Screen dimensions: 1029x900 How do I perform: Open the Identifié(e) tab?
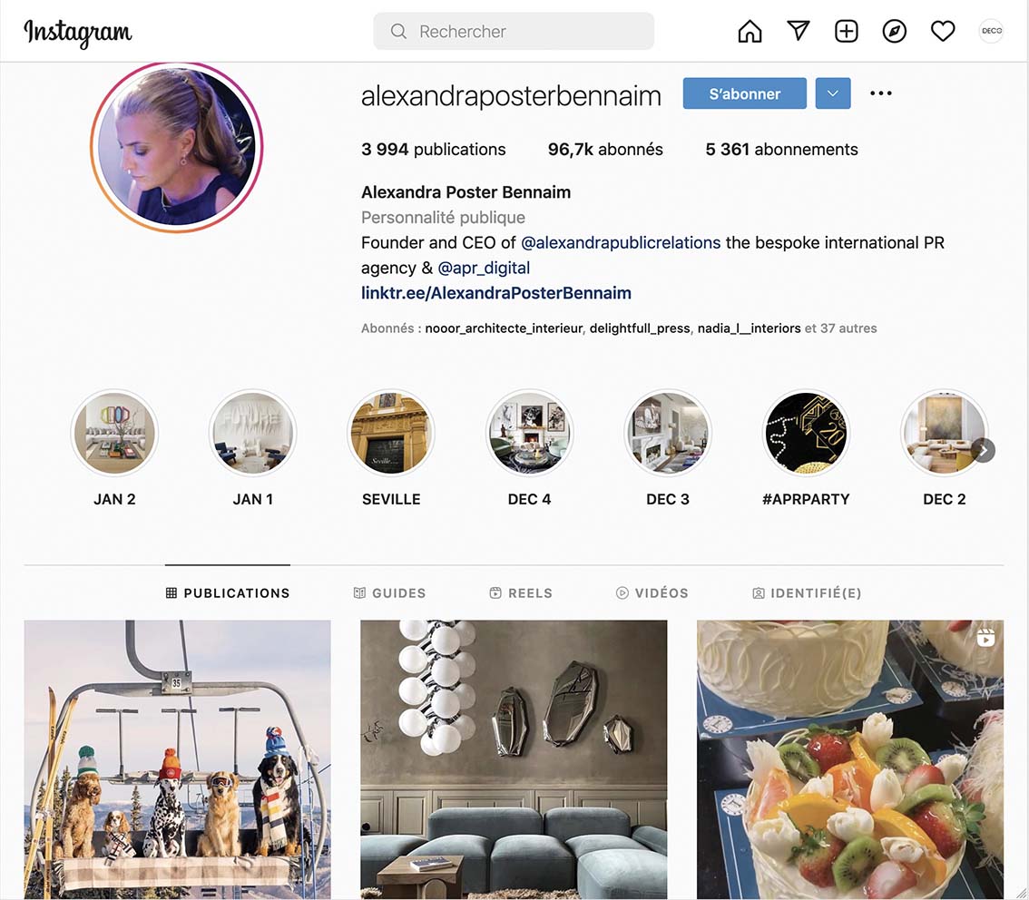807,593
